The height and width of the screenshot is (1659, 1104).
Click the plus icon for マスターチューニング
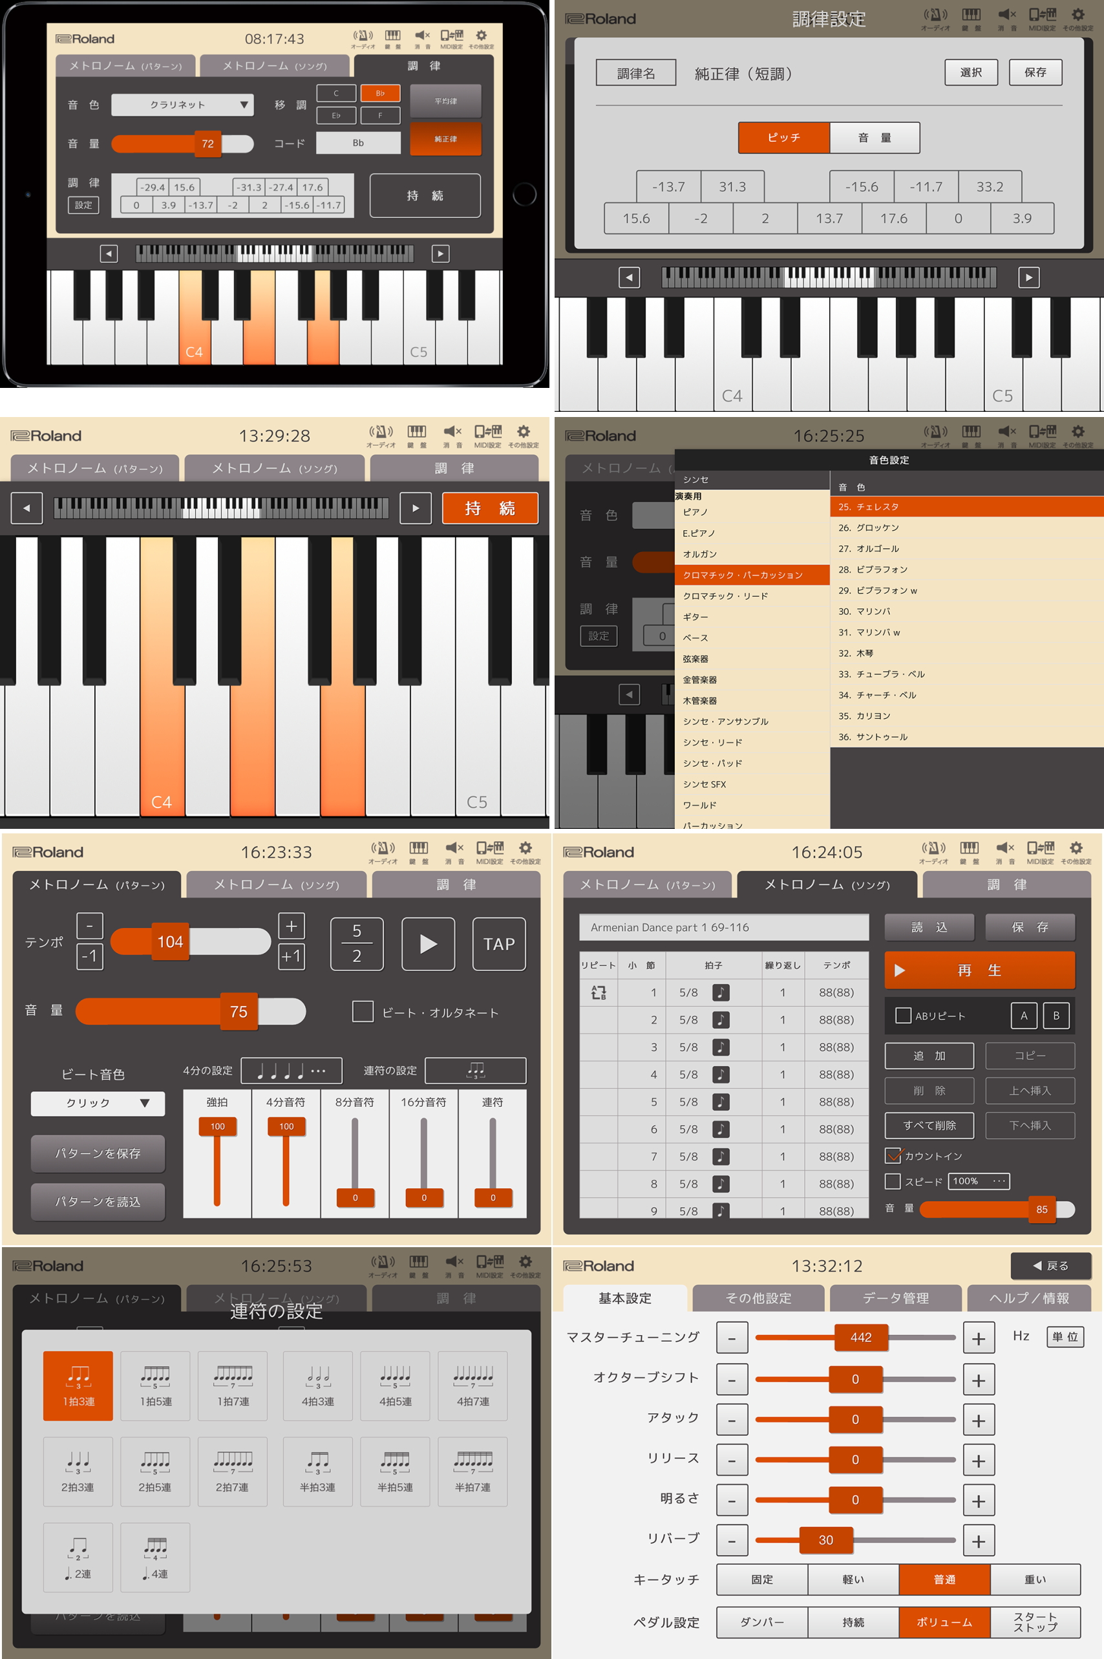coord(978,1338)
